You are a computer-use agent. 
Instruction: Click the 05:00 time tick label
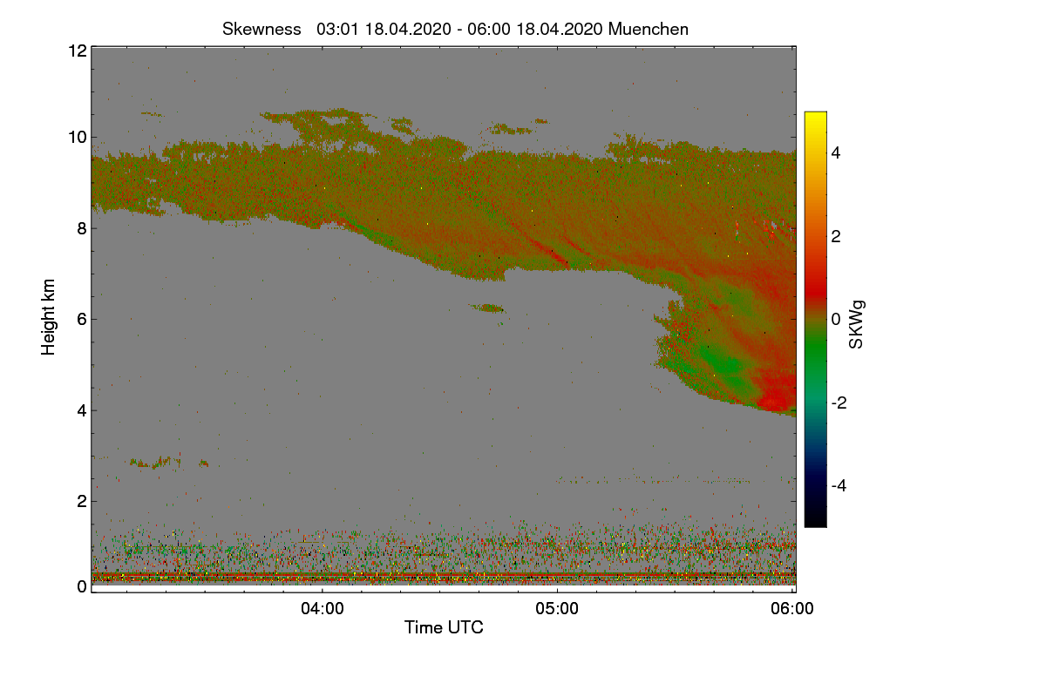tap(557, 610)
